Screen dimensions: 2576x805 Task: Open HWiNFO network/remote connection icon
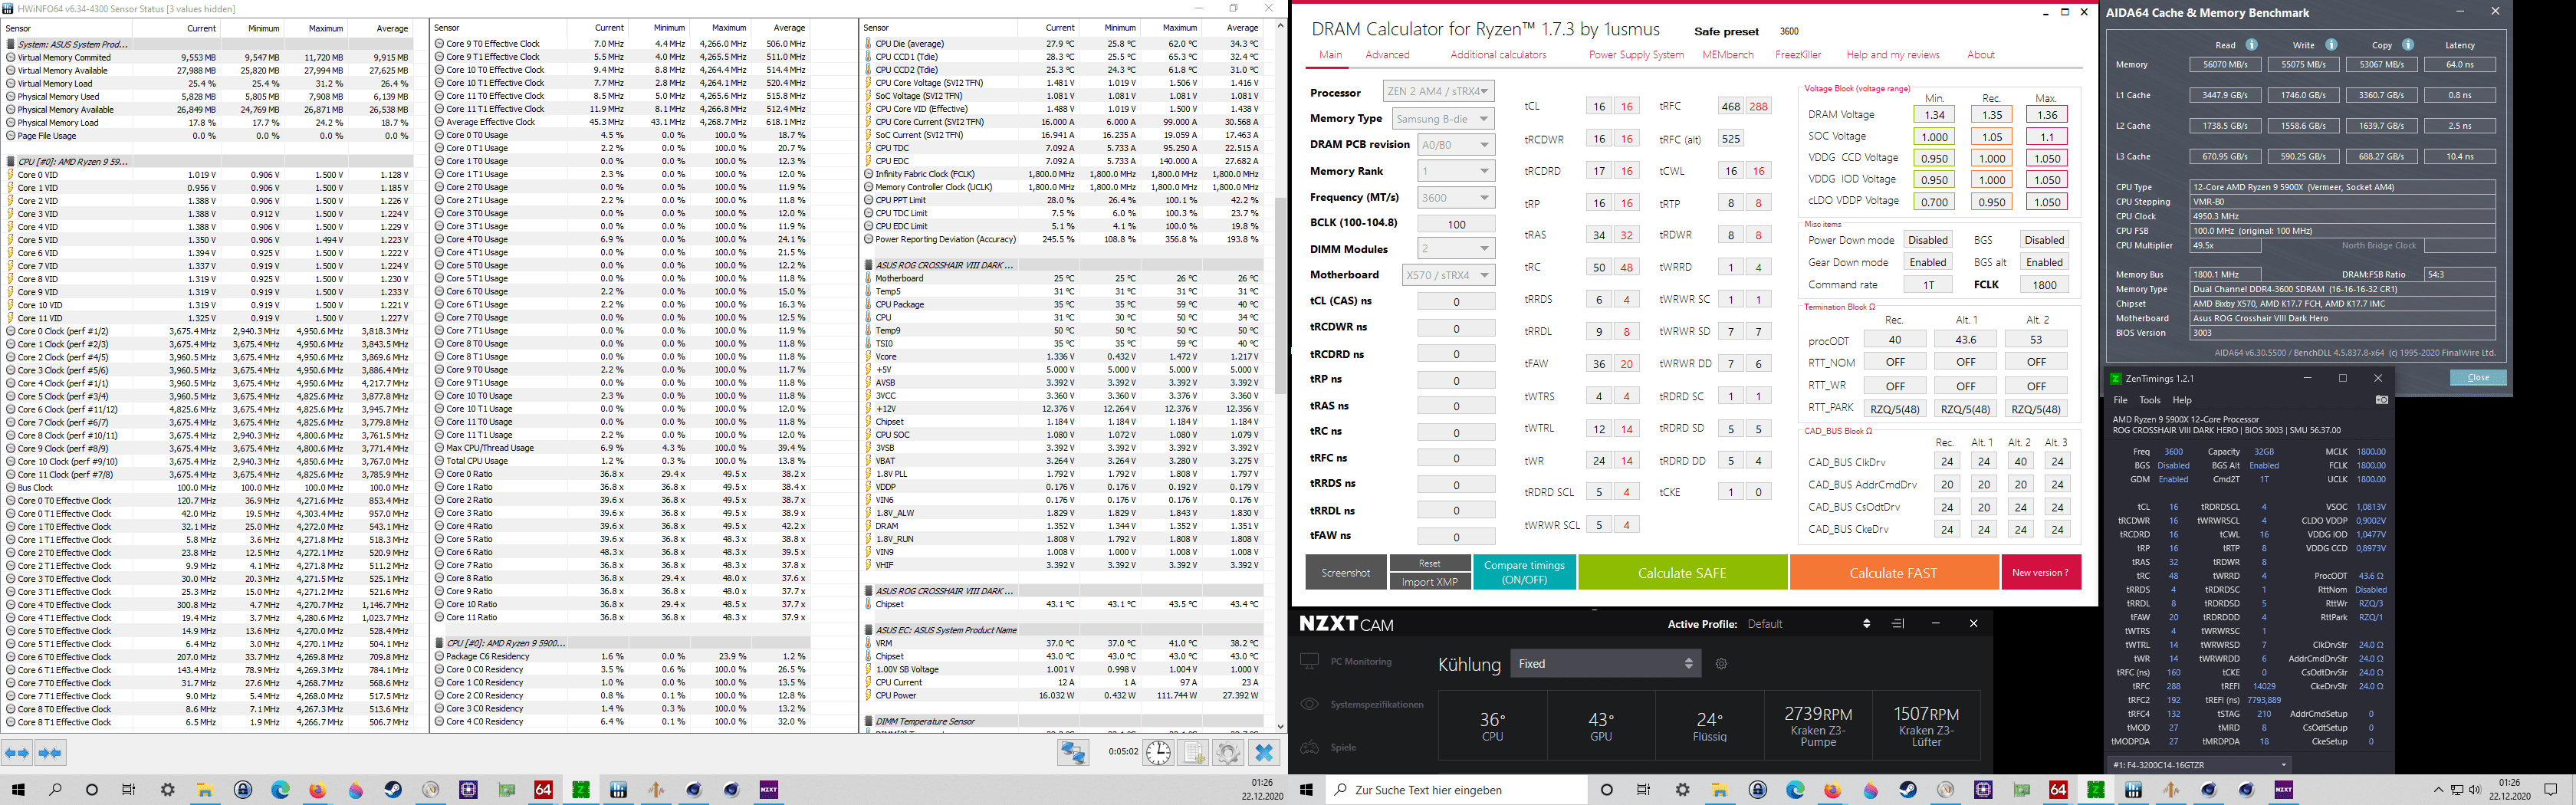tap(1073, 752)
